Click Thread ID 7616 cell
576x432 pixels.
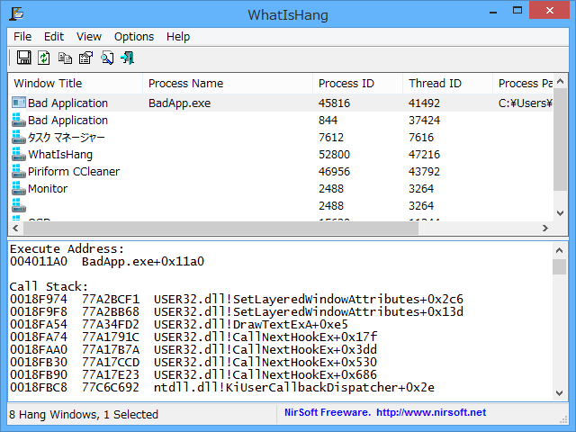421,137
